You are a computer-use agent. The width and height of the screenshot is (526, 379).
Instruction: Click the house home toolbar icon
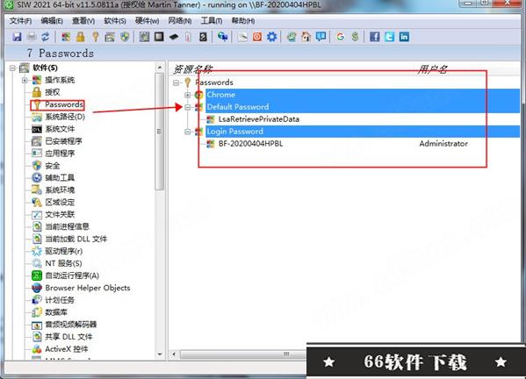pos(306,37)
